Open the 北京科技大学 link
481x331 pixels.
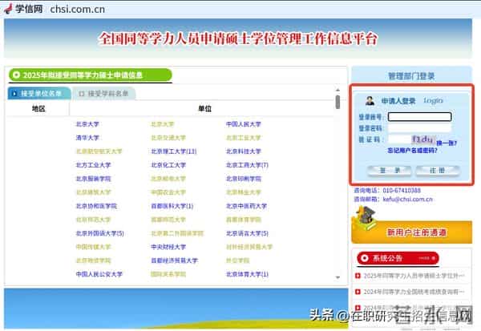pyautogui.click(x=243, y=151)
